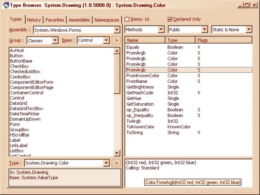Open the Public visibility dropdown

[205, 30]
